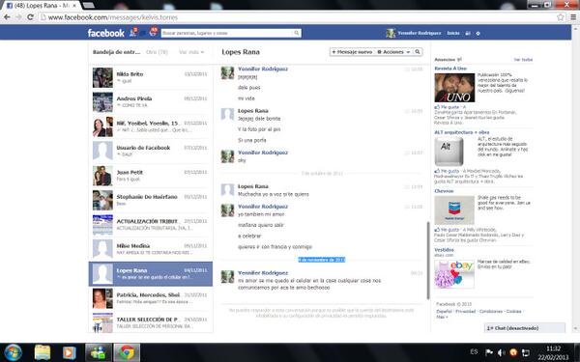Open the 'Usuario de Facebook' conversation

151,152
